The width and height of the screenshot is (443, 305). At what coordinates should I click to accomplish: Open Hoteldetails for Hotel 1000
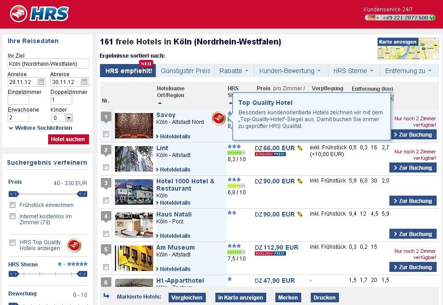point(173,202)
